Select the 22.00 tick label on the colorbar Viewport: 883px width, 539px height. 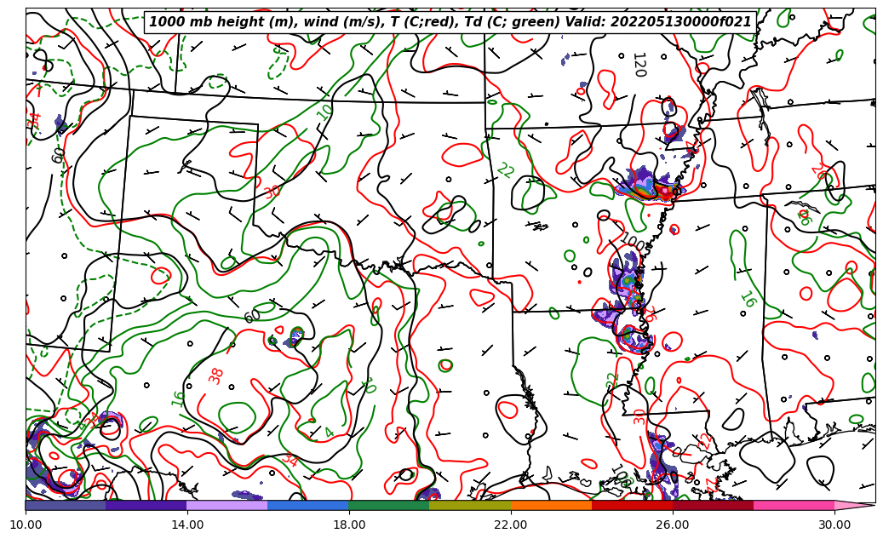(x=511, y=525)
